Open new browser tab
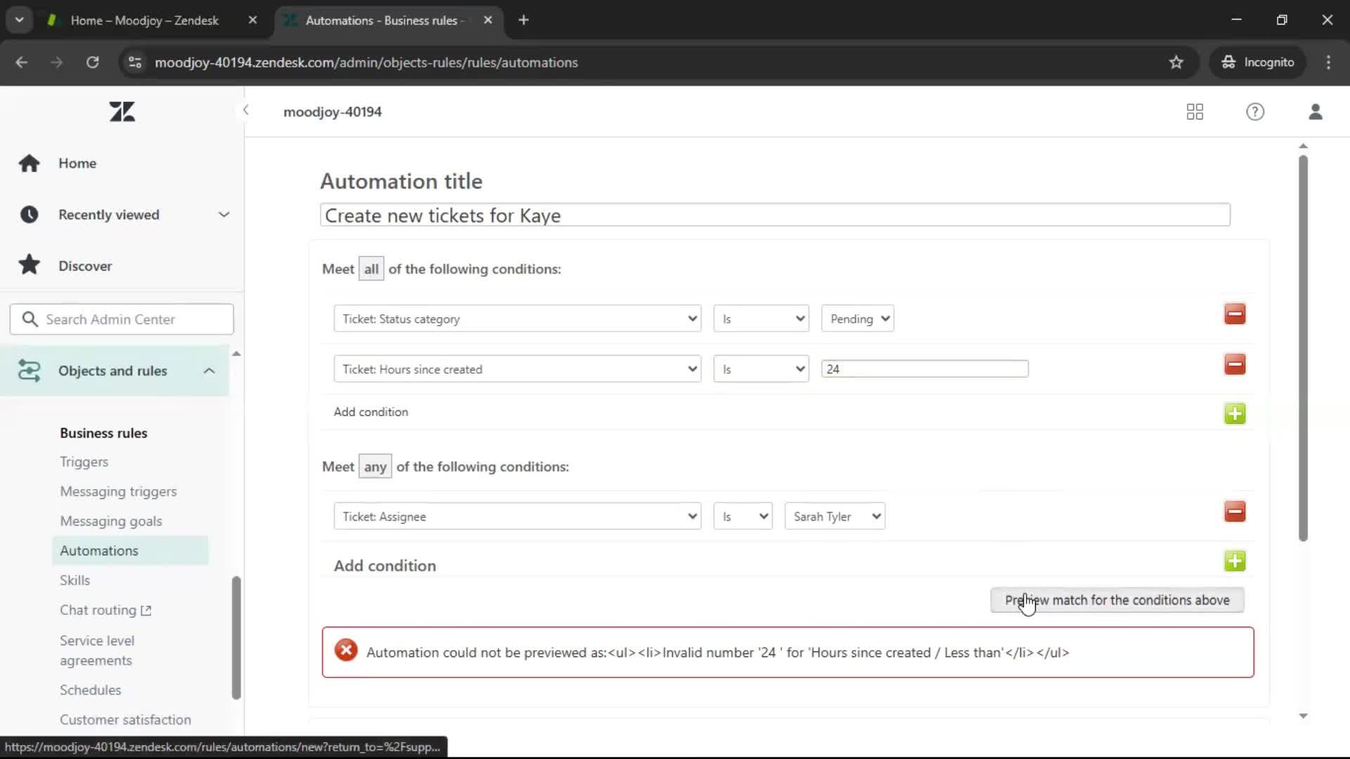This screenshot has width=1350, height=759. (x=523, y=20)
